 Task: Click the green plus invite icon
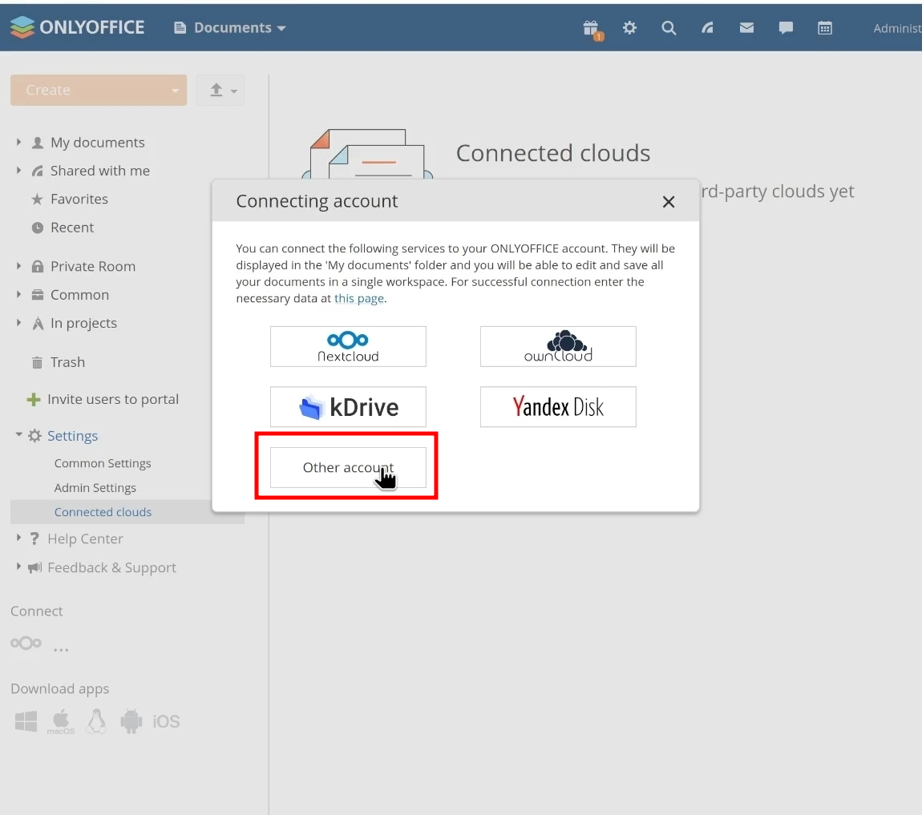click(34, 400)
